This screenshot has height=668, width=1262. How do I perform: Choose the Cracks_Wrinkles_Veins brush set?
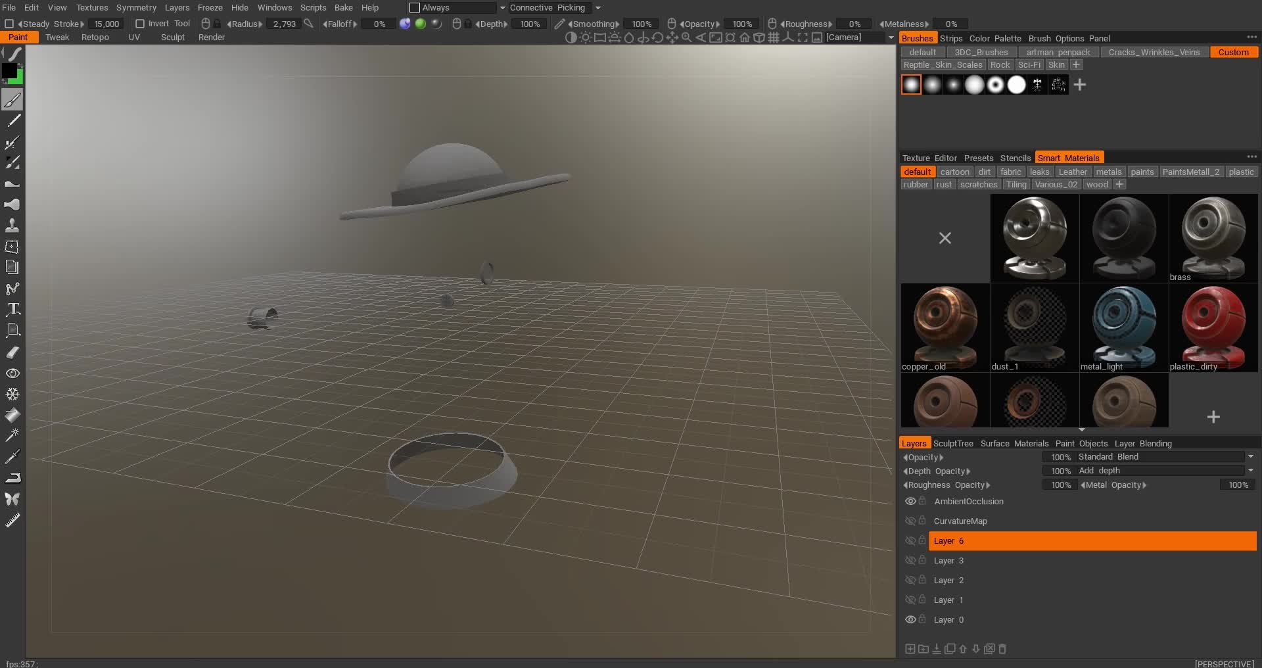[1154, 53]
